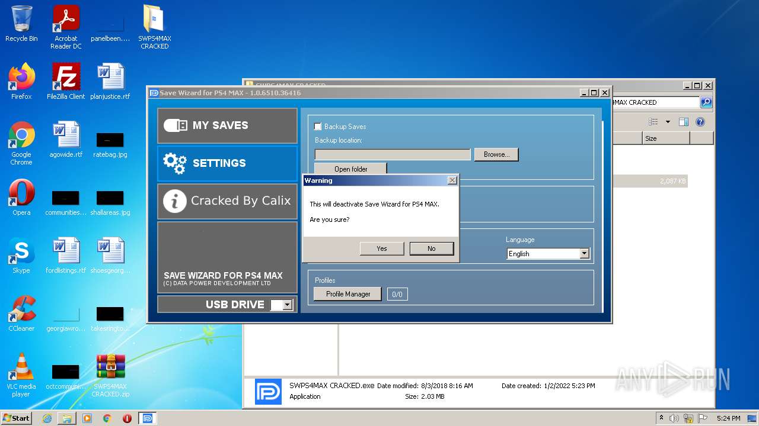
Task: Click the Browse... button
Action: pyautogui.click(x=496, y=154)
